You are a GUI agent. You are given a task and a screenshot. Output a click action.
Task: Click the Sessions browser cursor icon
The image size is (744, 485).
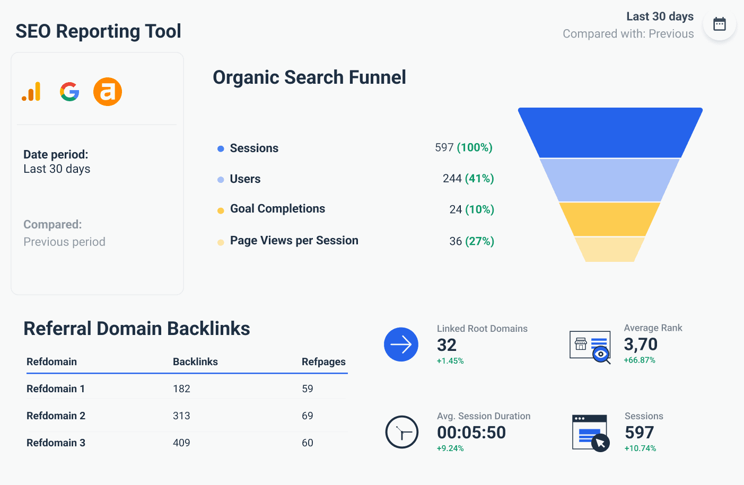pos(590,431)
